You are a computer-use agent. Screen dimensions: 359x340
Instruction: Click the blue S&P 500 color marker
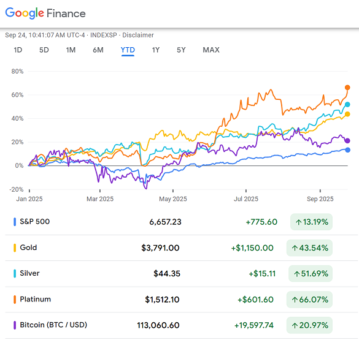[15, 222]
